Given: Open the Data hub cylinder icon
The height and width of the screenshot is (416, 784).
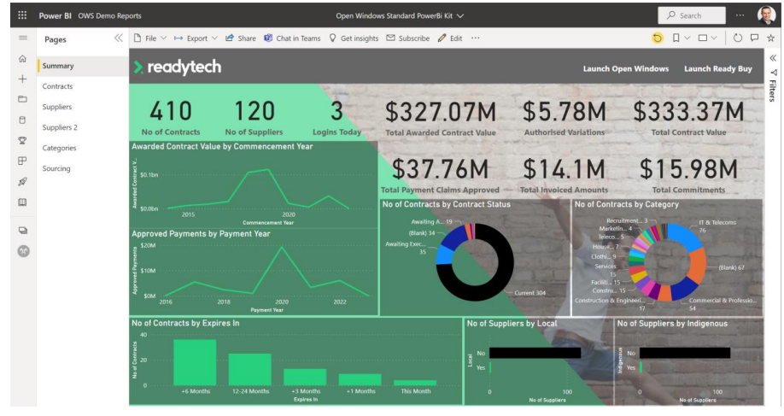Looking at the screenshot, I should click(22, 120).
